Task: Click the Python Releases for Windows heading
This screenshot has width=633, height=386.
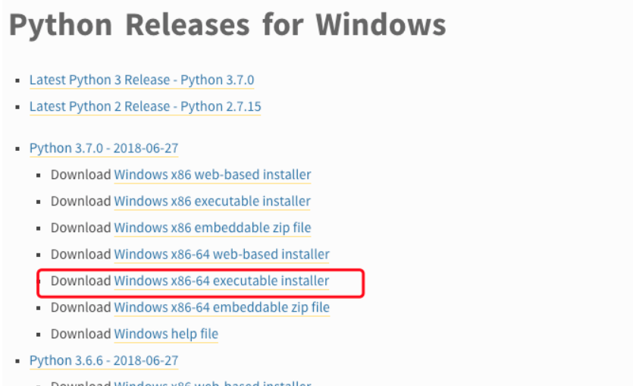Action: point(227,26)
